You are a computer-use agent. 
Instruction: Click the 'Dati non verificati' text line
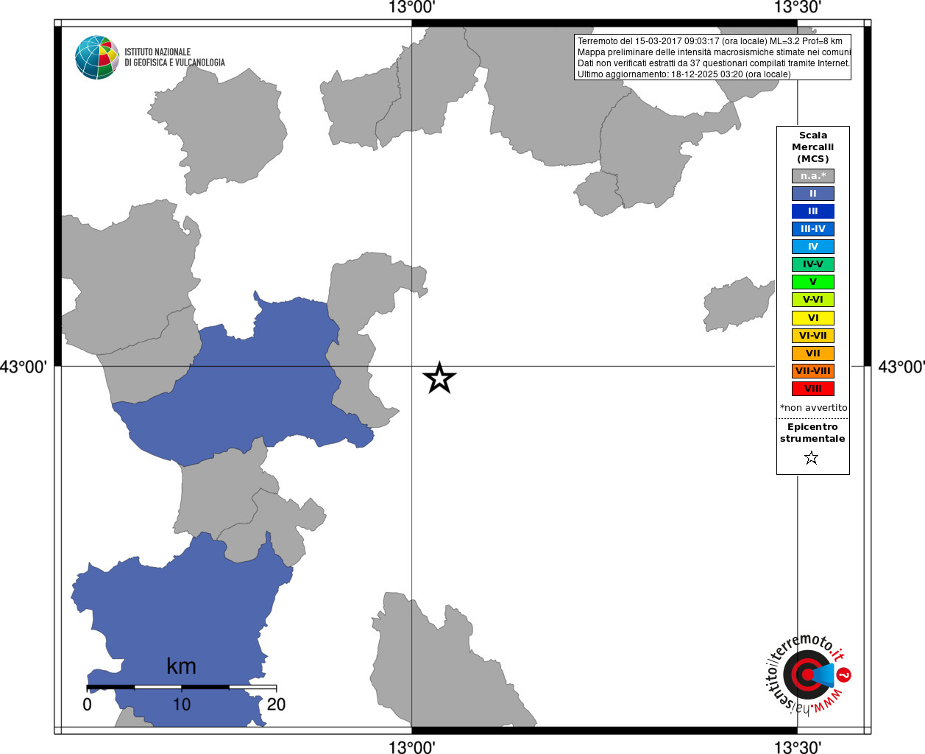coord(714,63)
